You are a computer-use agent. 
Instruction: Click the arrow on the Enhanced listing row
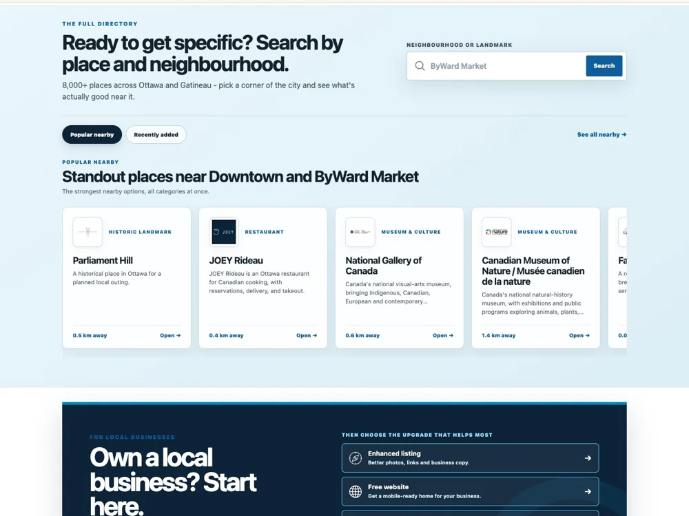588,458
